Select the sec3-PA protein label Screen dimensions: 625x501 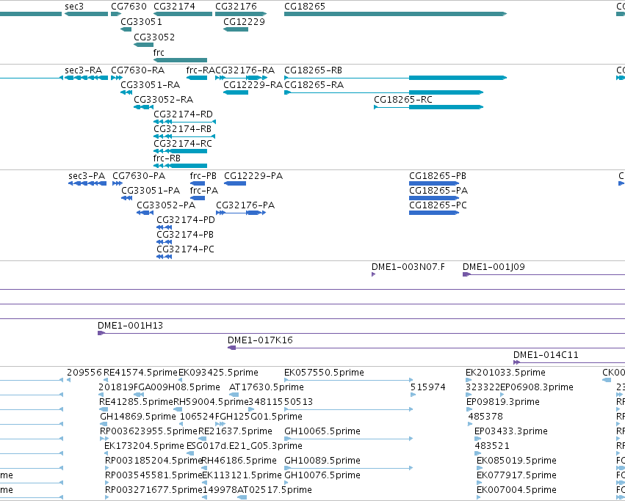[87, 175]
